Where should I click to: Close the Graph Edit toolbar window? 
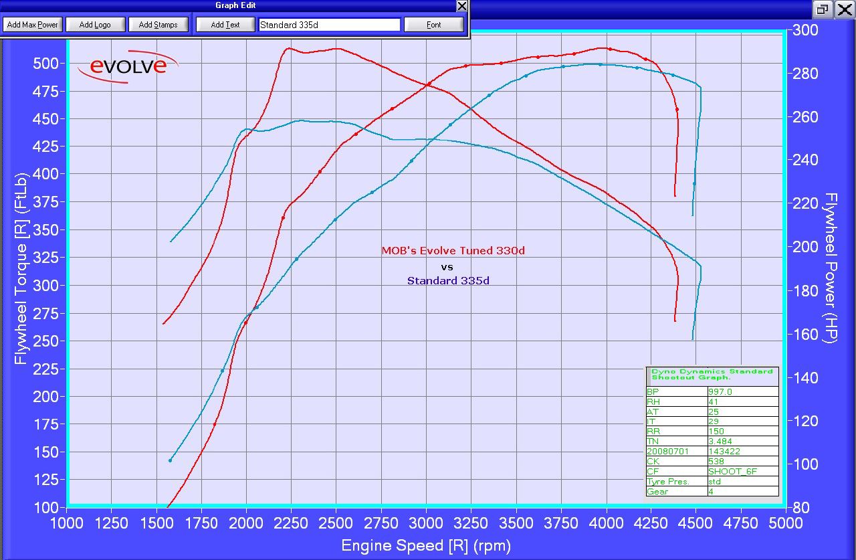(x=461, y=6)
